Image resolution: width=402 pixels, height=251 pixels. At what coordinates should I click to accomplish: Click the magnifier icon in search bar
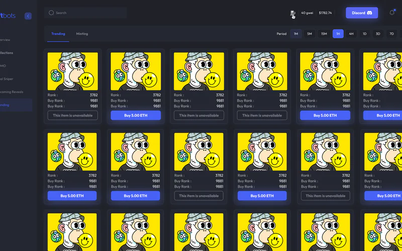coord(51,13)
